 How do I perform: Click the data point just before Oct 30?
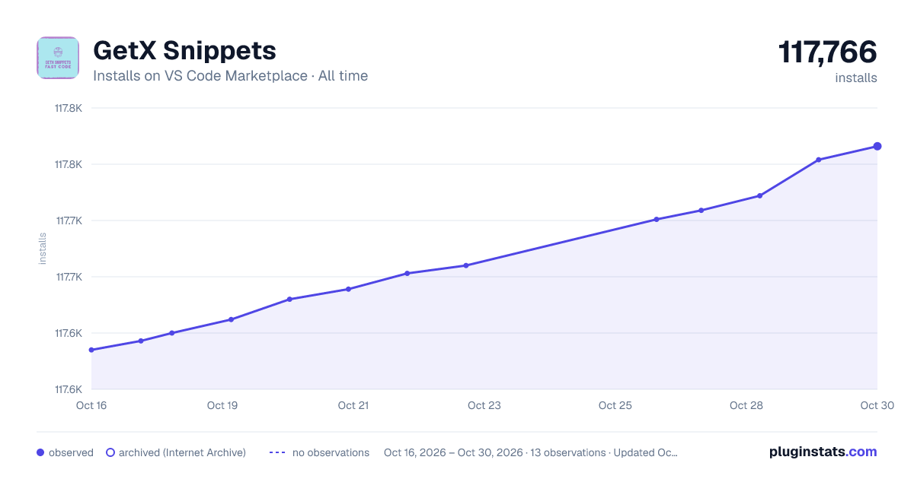[819, 160]
